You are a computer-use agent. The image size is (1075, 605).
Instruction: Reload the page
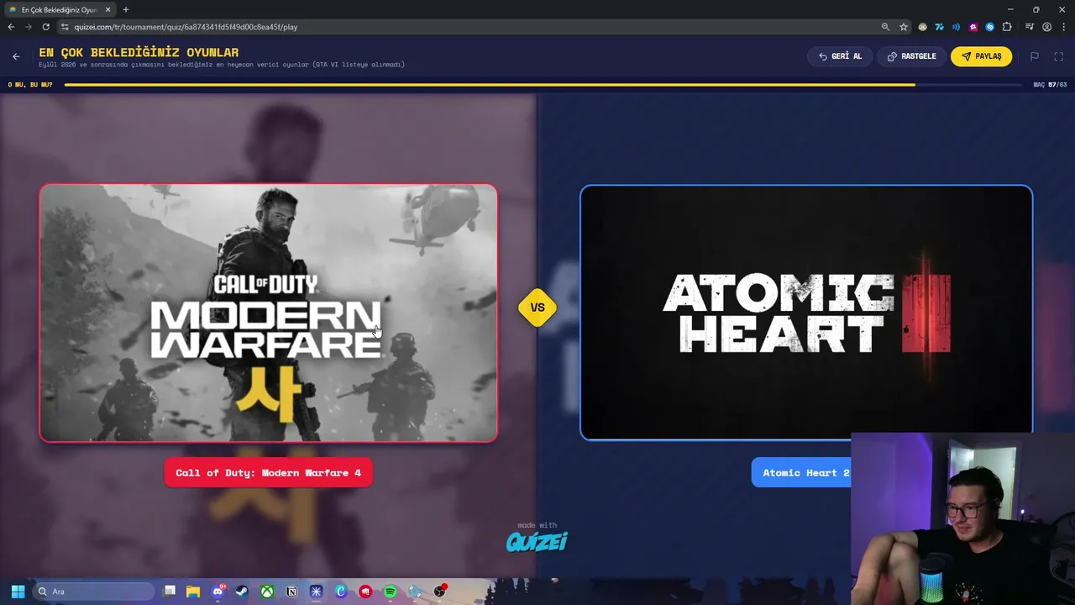point(46,27)
